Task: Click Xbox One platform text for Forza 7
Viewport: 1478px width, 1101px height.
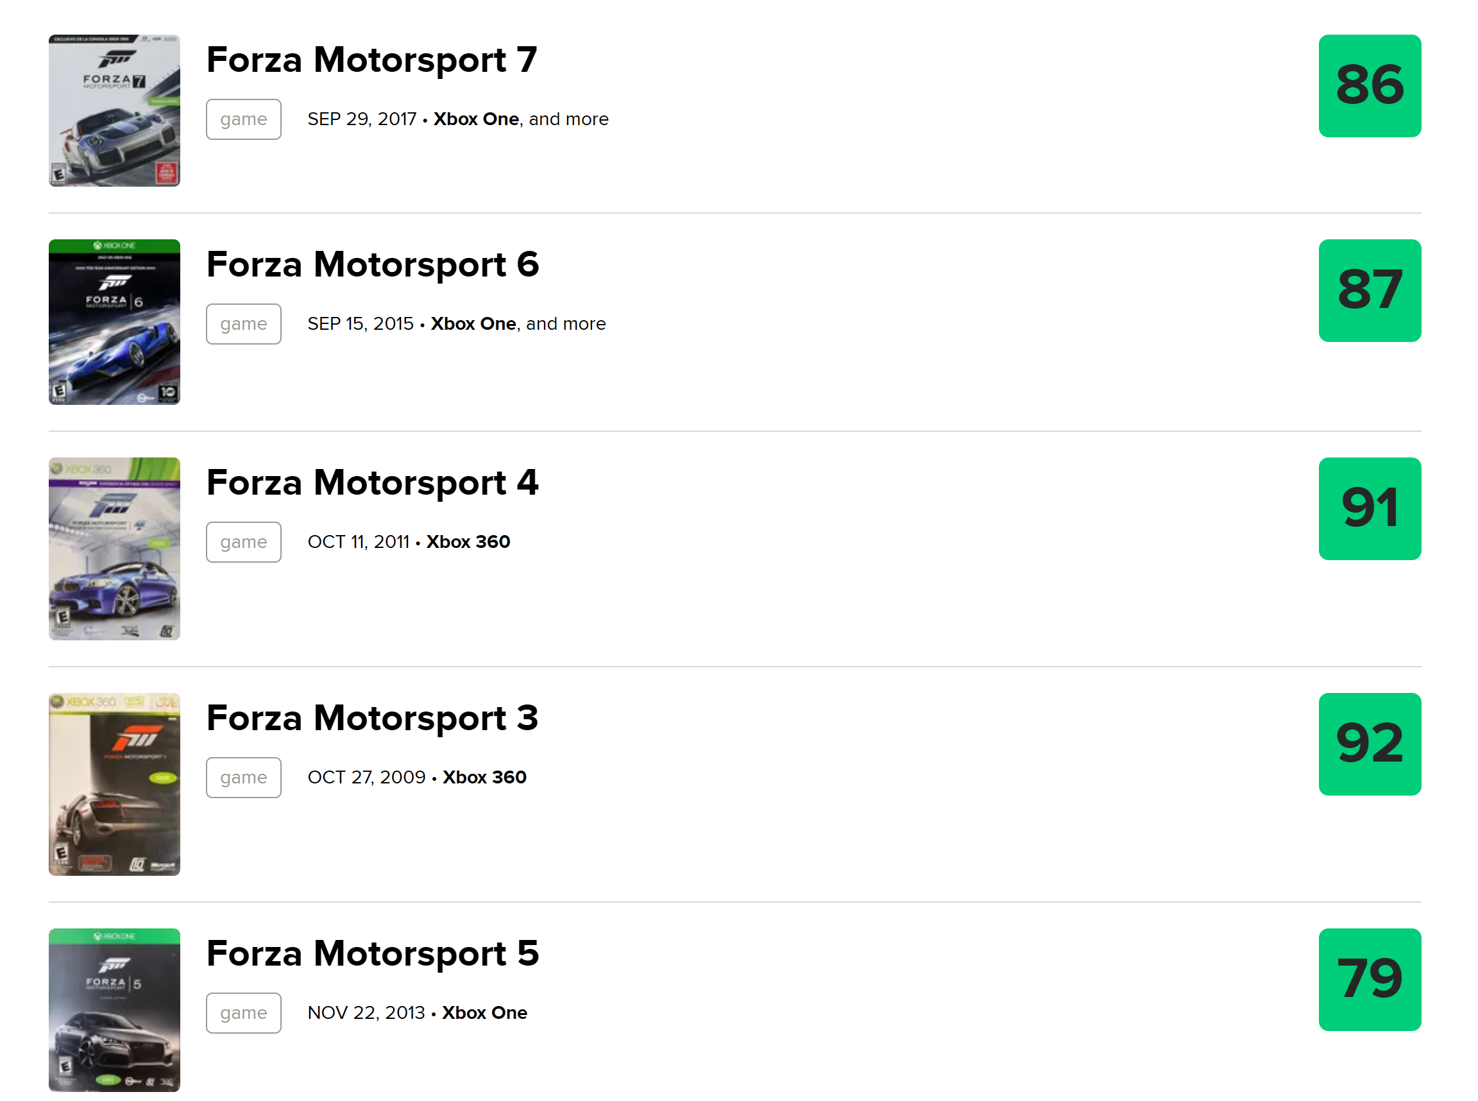Action: pyautogui.click(x=476, y=119)
